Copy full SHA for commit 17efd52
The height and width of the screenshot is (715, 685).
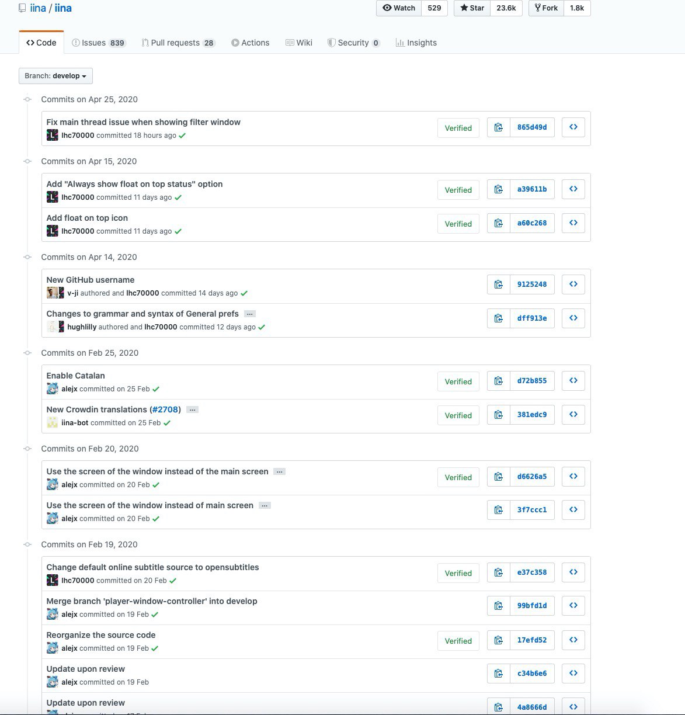click(x=498, y=640)
